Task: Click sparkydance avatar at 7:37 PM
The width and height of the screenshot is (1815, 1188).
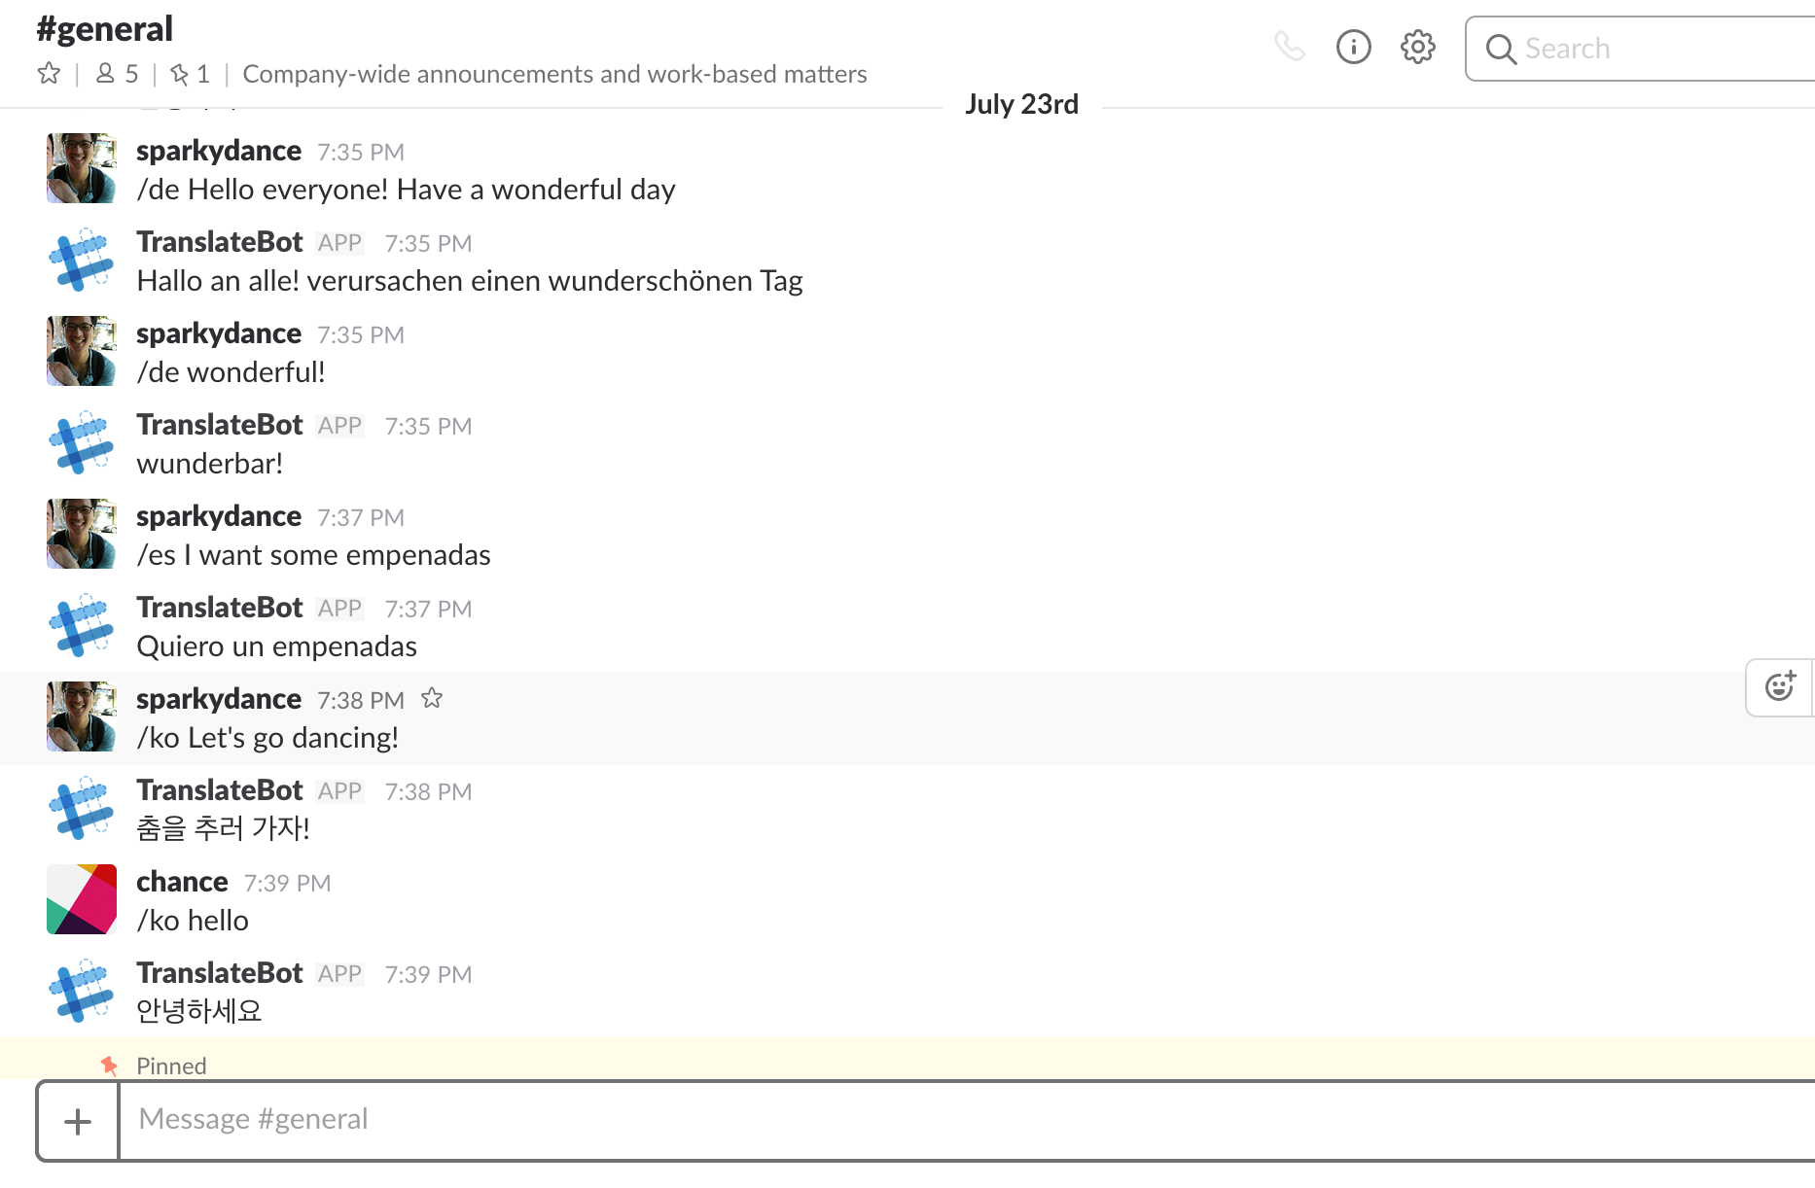Action: click(x=82, y=534)
